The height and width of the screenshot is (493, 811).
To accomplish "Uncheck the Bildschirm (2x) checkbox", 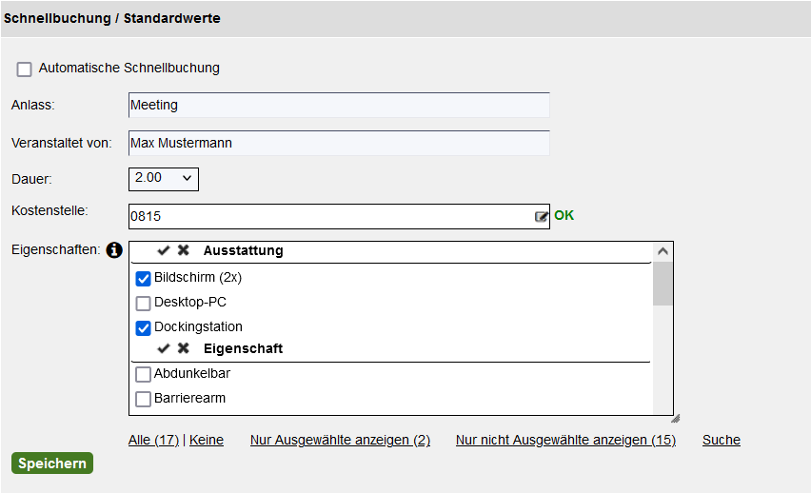I will click(144, 278).
